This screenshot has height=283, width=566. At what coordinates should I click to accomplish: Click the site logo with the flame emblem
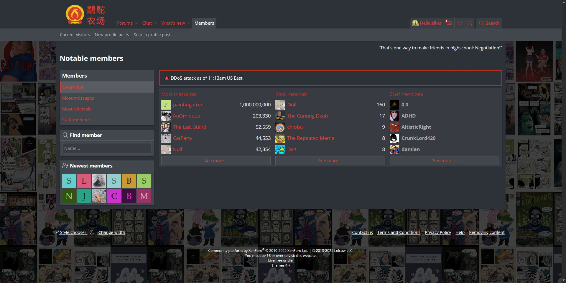click(x=85, y=15)
